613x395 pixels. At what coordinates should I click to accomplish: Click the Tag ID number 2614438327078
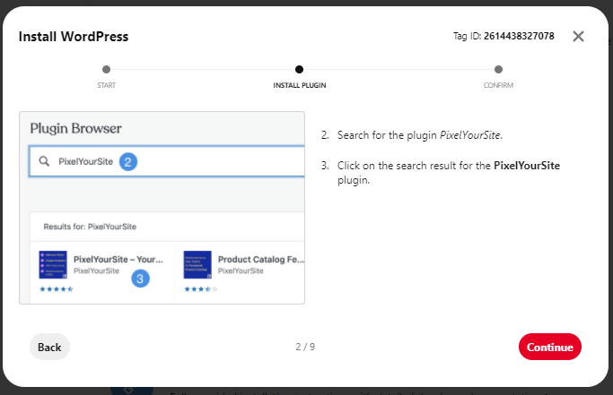coord(519,36)
